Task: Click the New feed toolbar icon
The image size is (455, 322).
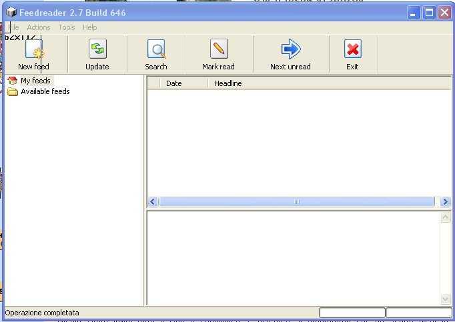Action: (33, 49)
